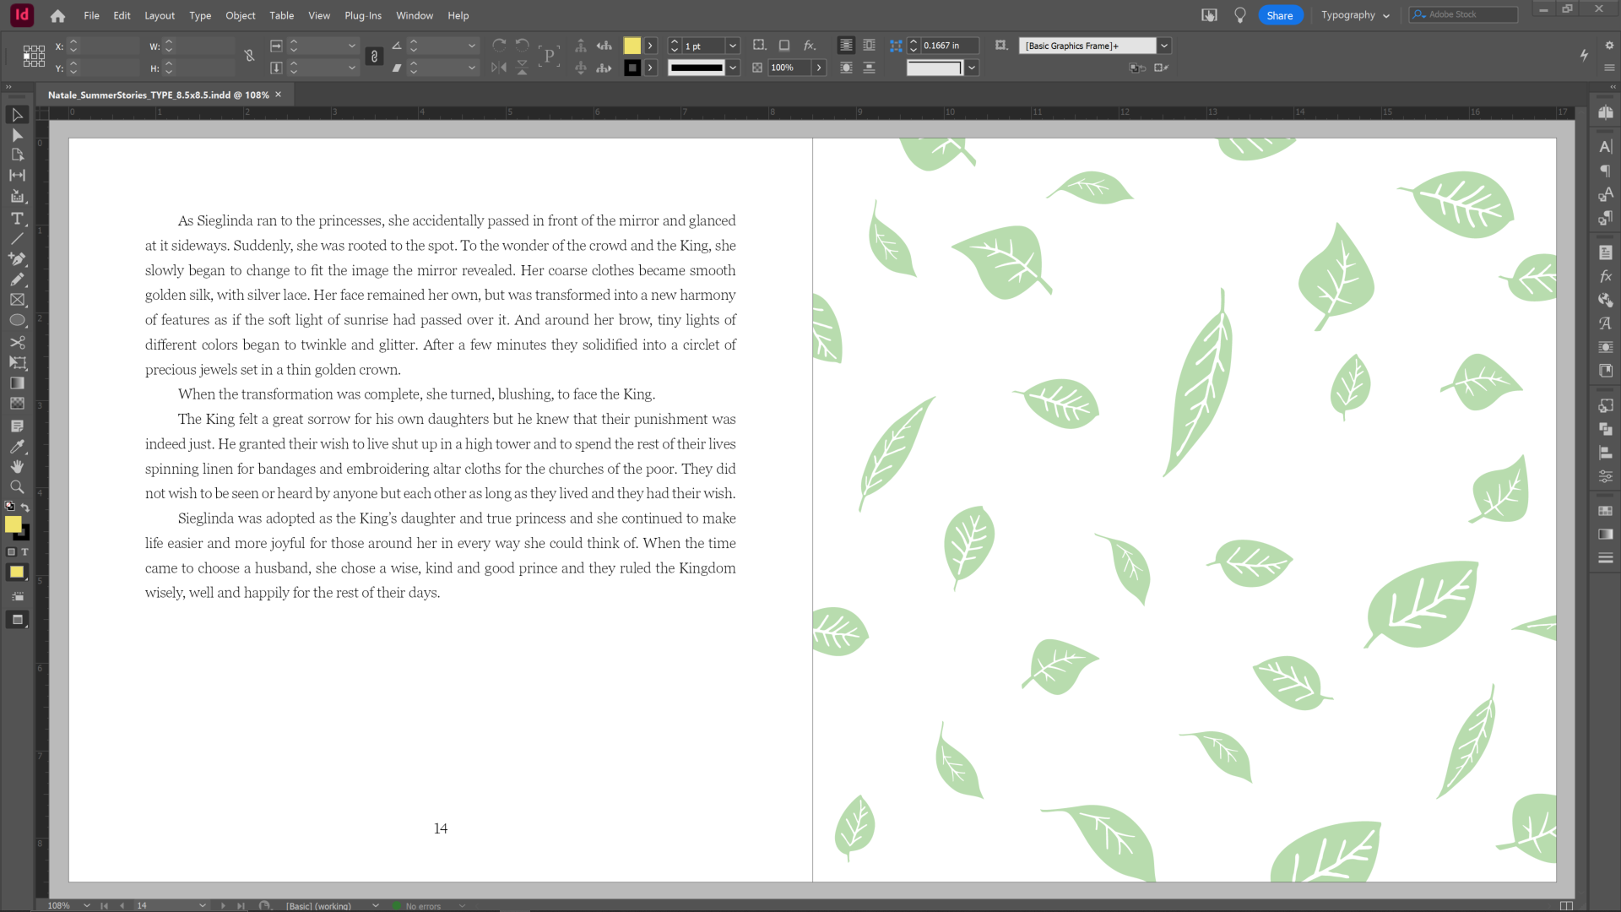The image size is (1621, 912).
Task: Click the black stroke swatch in control bar
Action: (x=632, y=68)
